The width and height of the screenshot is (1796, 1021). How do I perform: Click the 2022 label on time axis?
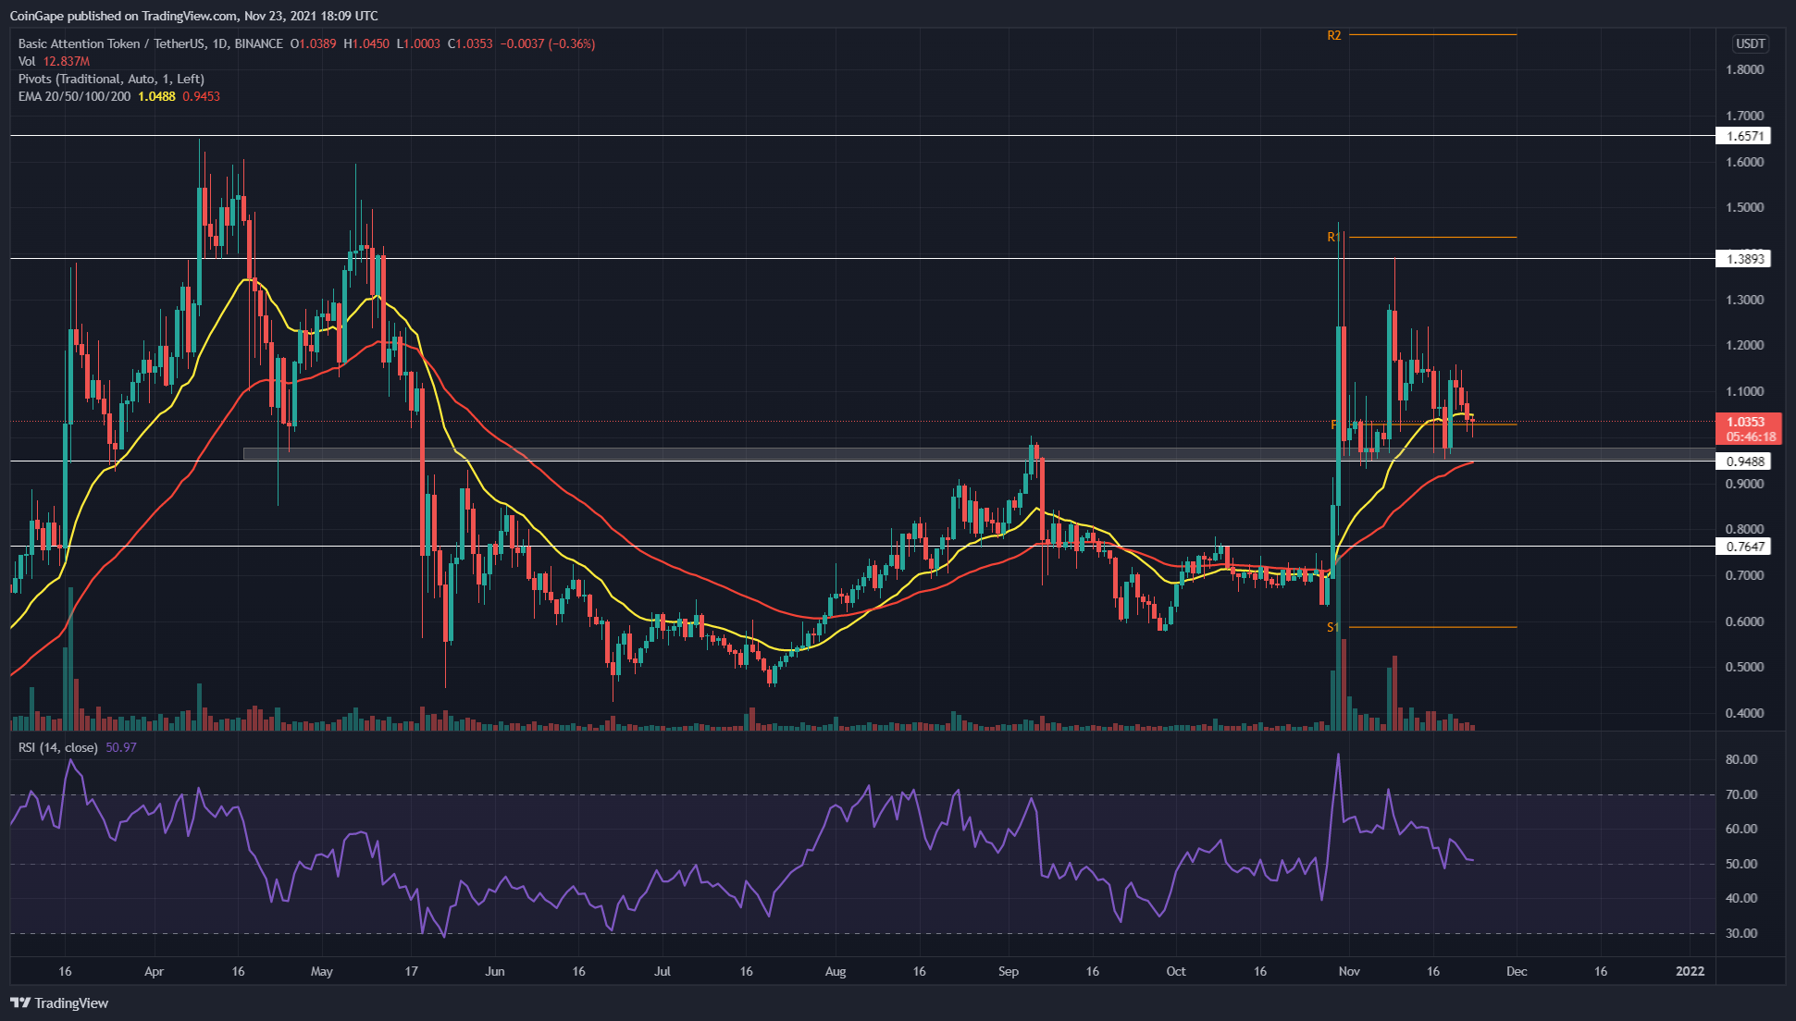pyautogui.click(x=1691, y=971)
